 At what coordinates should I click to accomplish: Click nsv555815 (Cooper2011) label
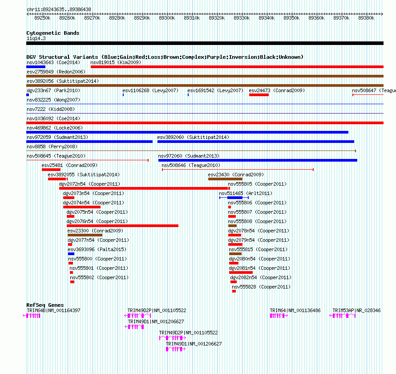(x=259, y=249)
